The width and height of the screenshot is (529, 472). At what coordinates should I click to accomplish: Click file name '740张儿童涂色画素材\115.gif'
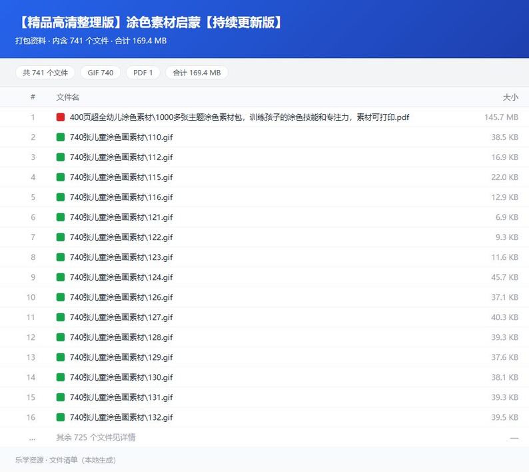point(121,177)
